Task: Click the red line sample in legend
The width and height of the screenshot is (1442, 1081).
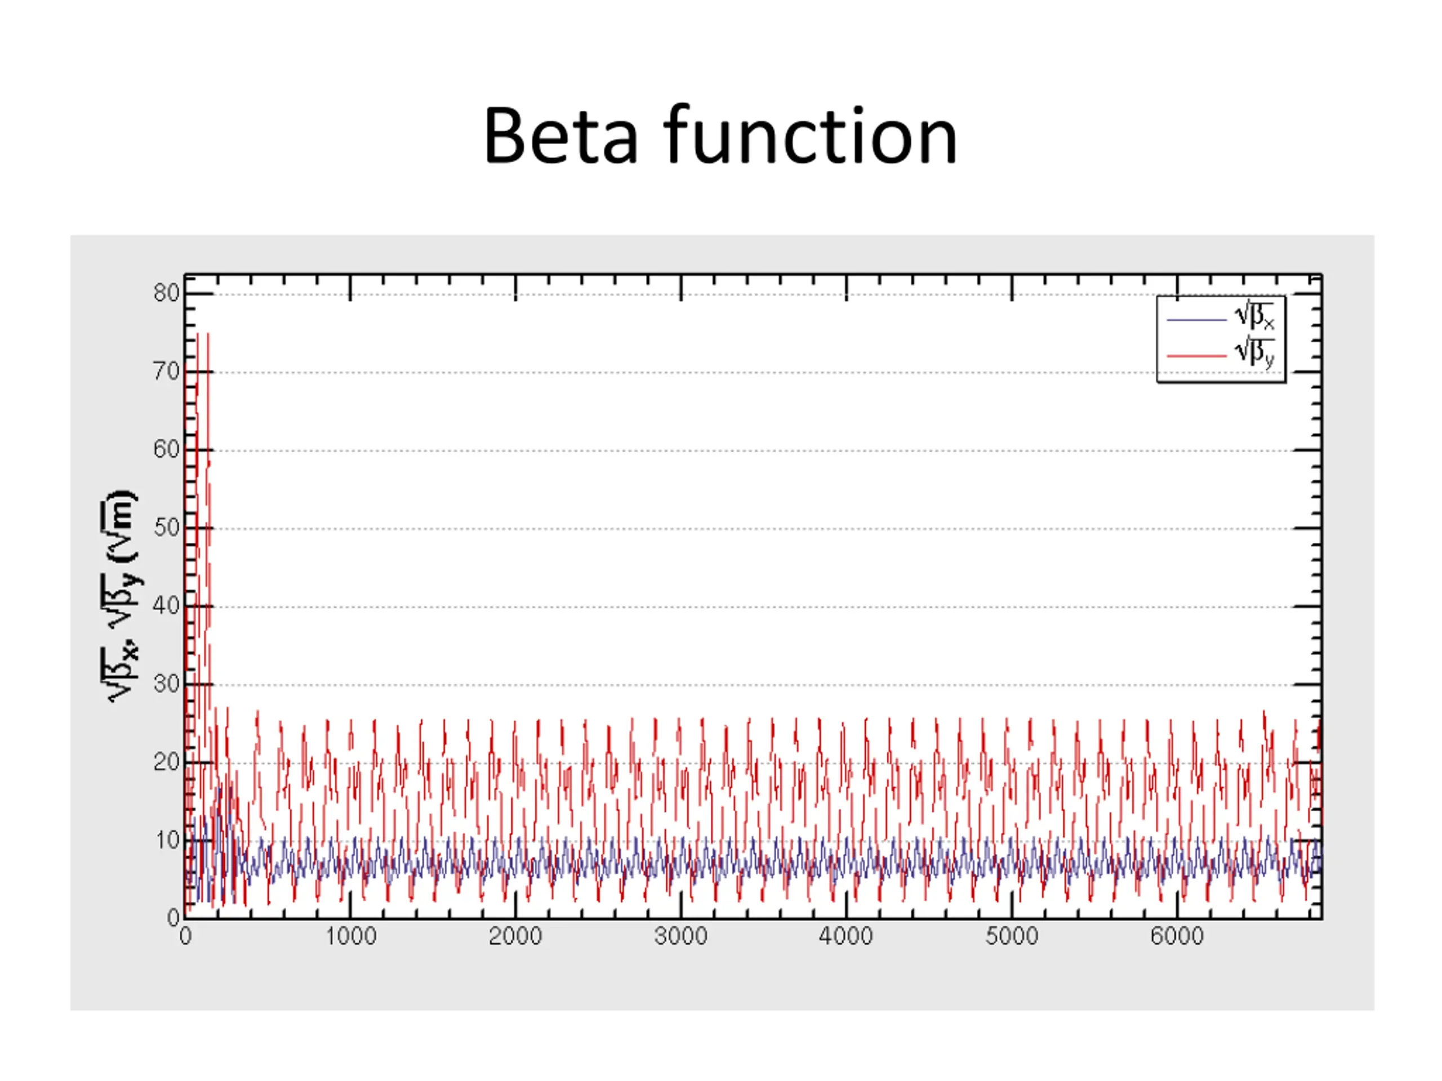Action: 1196,356
